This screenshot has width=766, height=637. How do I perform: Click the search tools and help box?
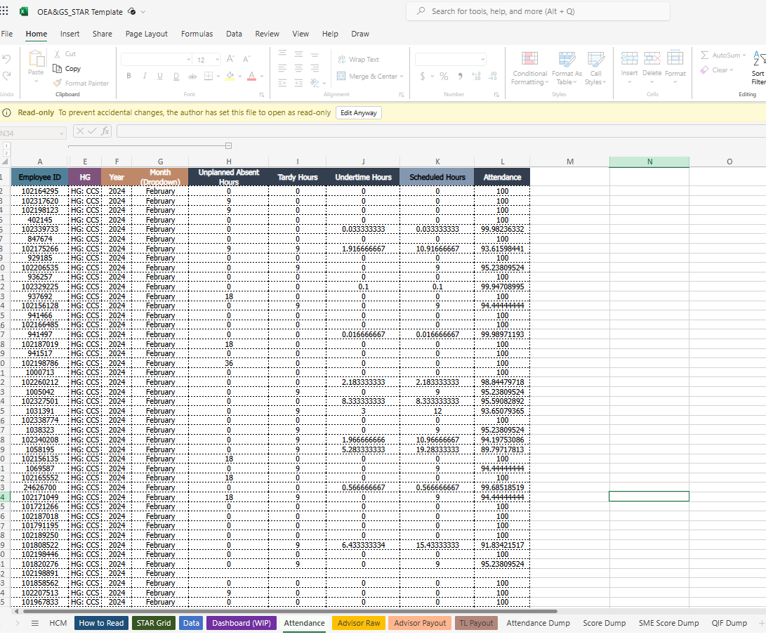(538, 11)
